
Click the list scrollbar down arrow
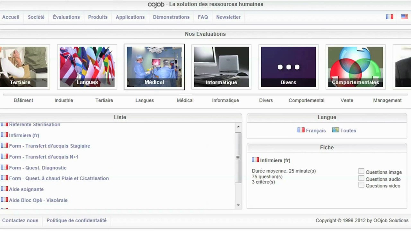tap(238, 205)
